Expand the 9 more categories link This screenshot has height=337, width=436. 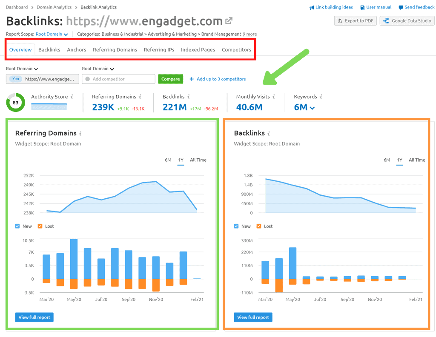click(250, 34)
